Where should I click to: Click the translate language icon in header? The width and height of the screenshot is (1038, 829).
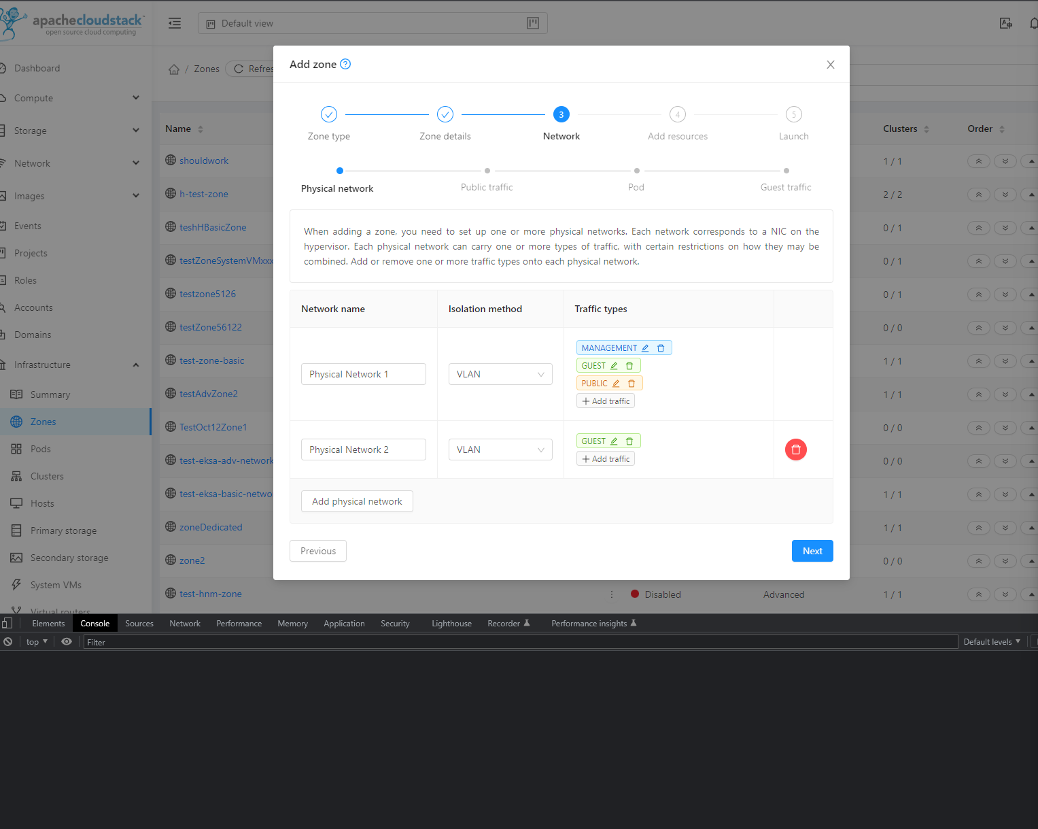[1006, 23]
